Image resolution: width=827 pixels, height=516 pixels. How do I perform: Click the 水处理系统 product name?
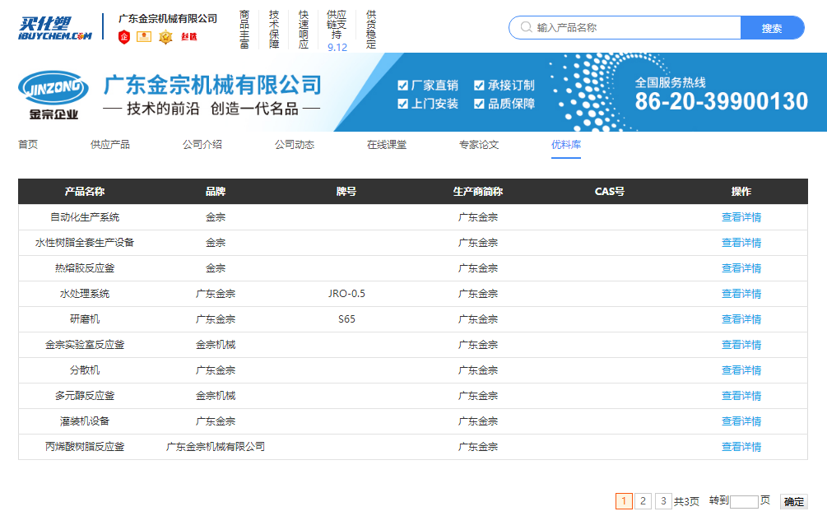click(x=85, y=293)
